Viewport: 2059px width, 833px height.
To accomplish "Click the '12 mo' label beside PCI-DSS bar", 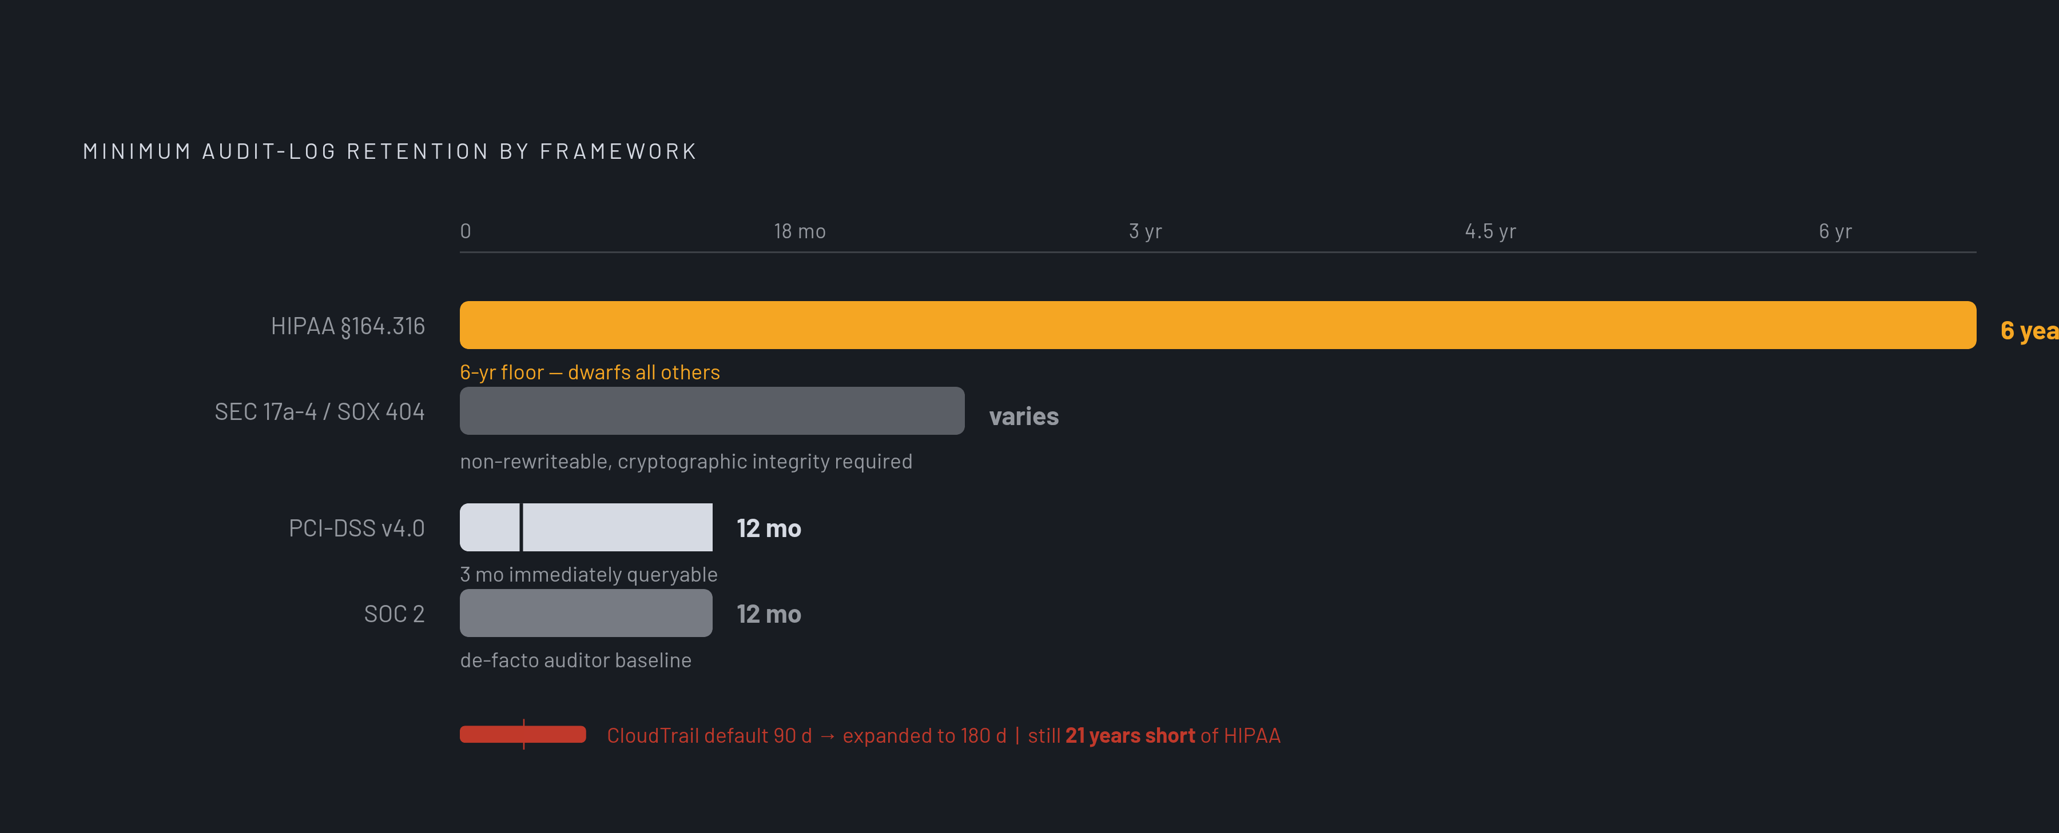I will (768, 528).
